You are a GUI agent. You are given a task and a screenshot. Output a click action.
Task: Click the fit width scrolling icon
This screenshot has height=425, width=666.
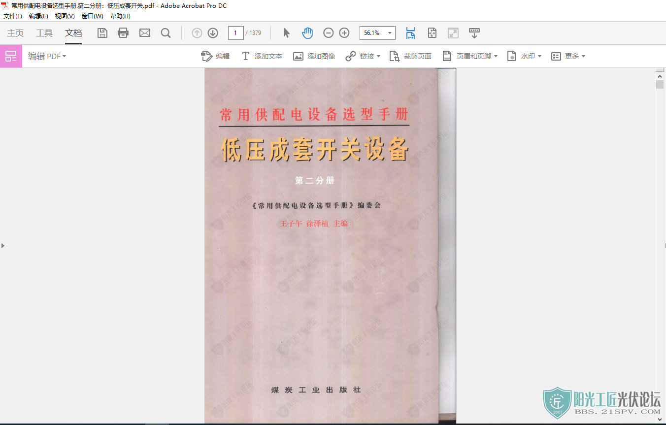410,33
